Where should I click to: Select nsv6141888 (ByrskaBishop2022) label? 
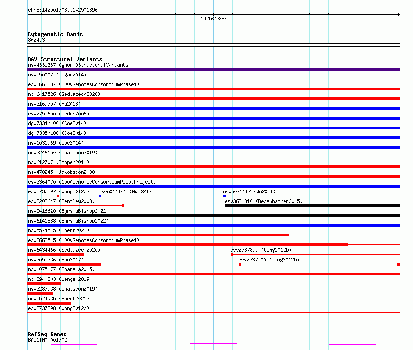coord(68,221)
